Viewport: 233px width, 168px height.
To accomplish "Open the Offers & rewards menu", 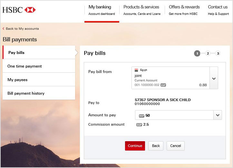I will [x=184, y=10].
